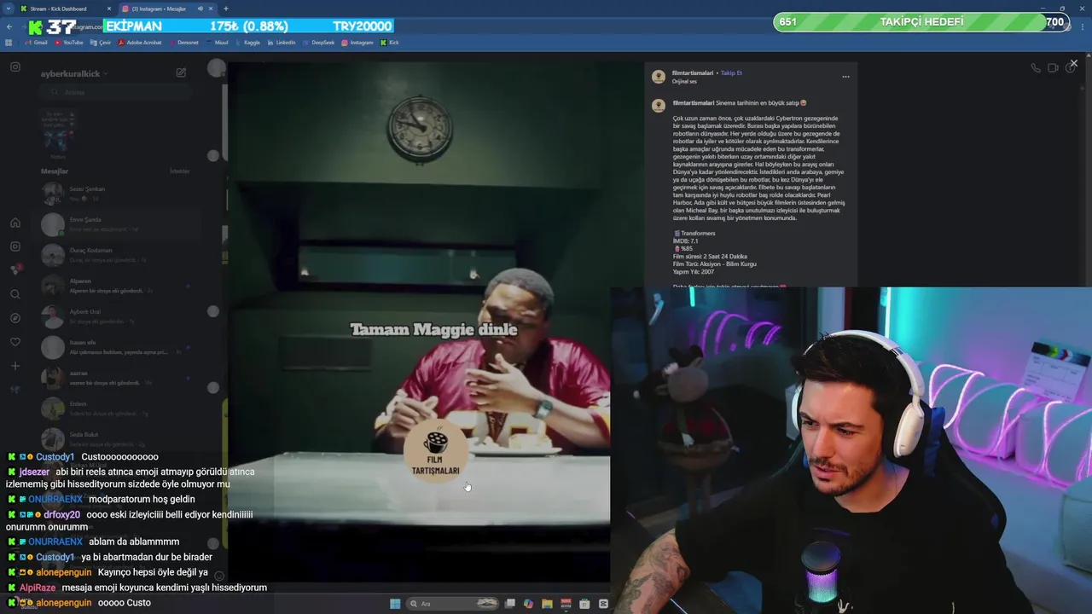Viewport: 1092px width, 614px height.
Task: Open Instagram bookmark in bookmarks bar
Action: [x=357, y=42]
